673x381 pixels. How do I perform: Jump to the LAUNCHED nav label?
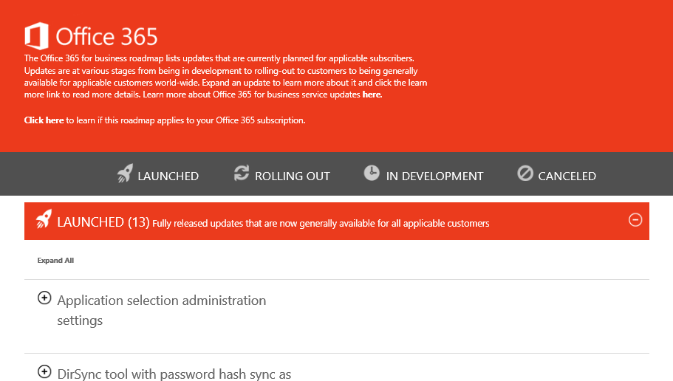tap(168, 176)
